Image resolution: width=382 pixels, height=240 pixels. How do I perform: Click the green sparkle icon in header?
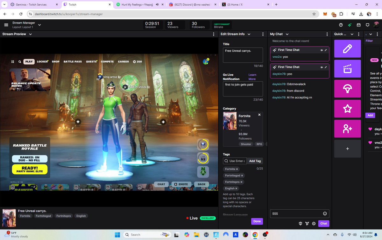[350, 25]
